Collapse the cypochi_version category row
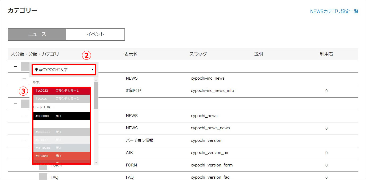 click(24, 140)
